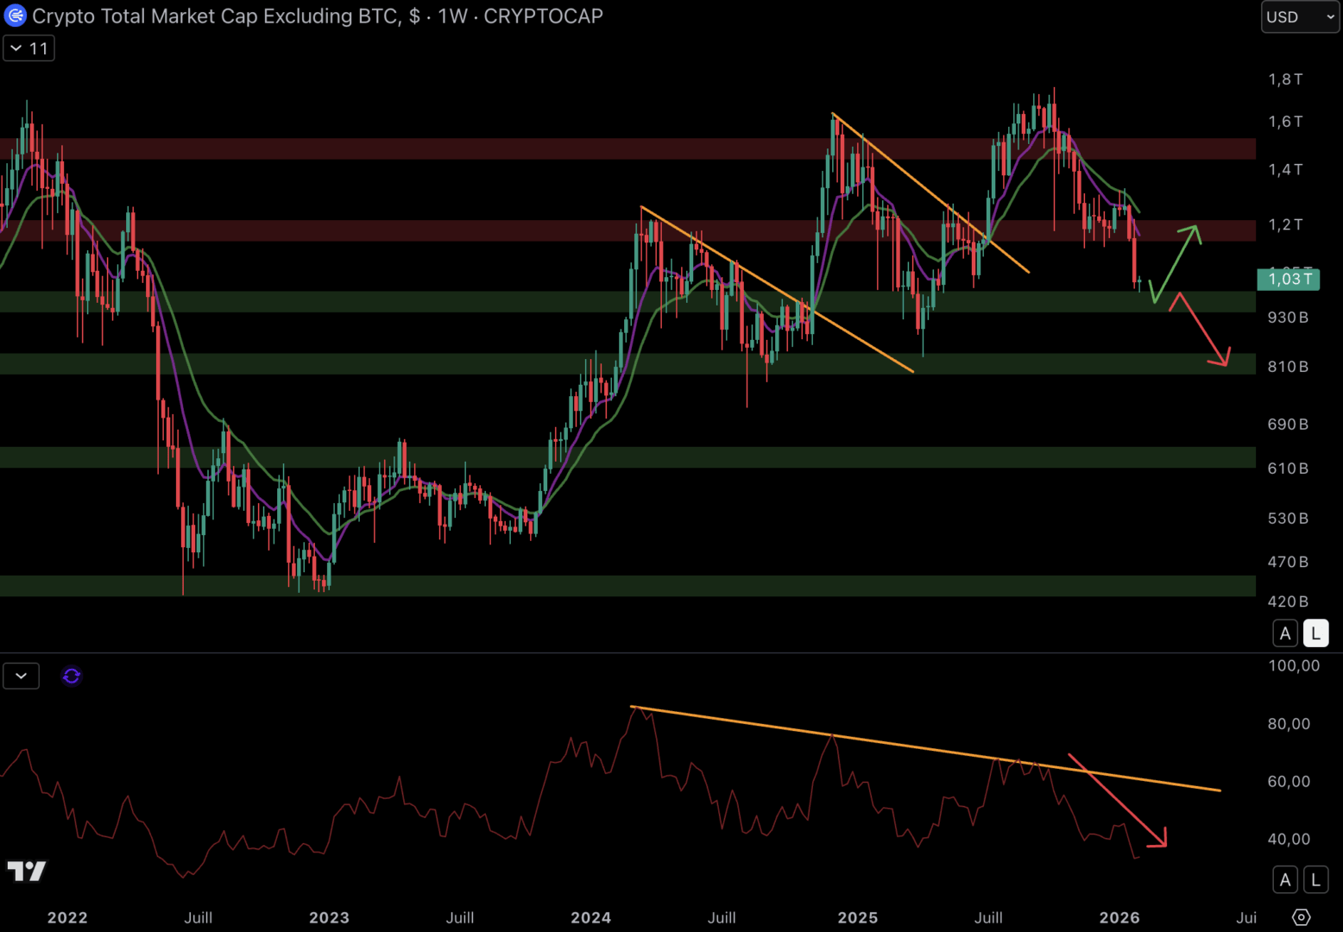
Task: Click the green 1,03 T current price label
Action: coord(1289,279)
